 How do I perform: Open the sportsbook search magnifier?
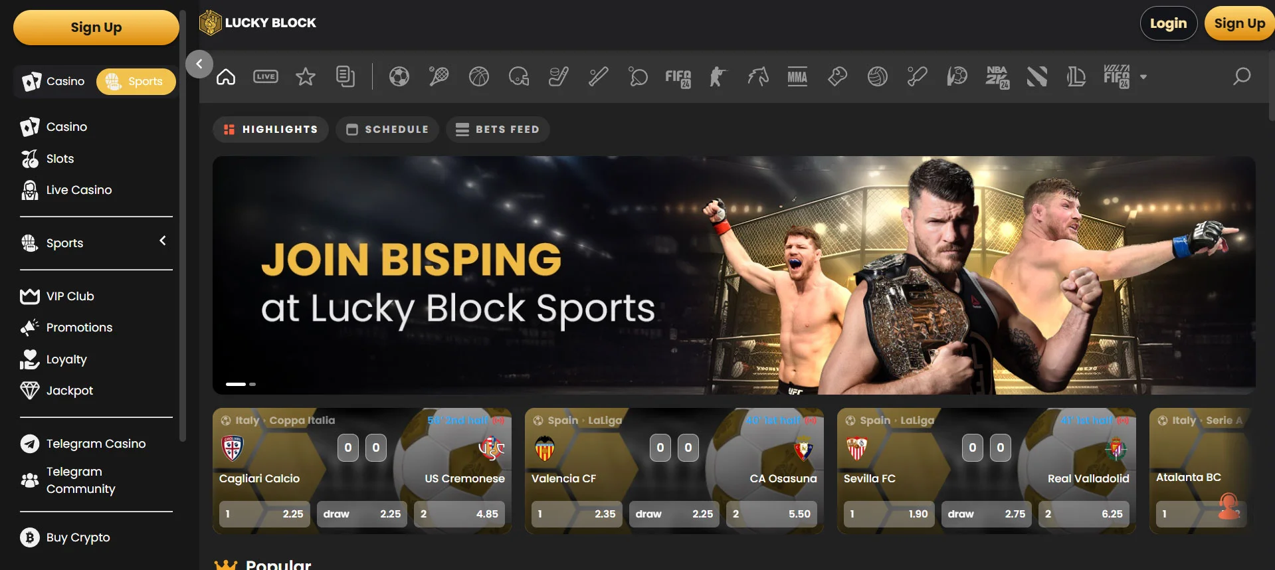(1241, 76)
